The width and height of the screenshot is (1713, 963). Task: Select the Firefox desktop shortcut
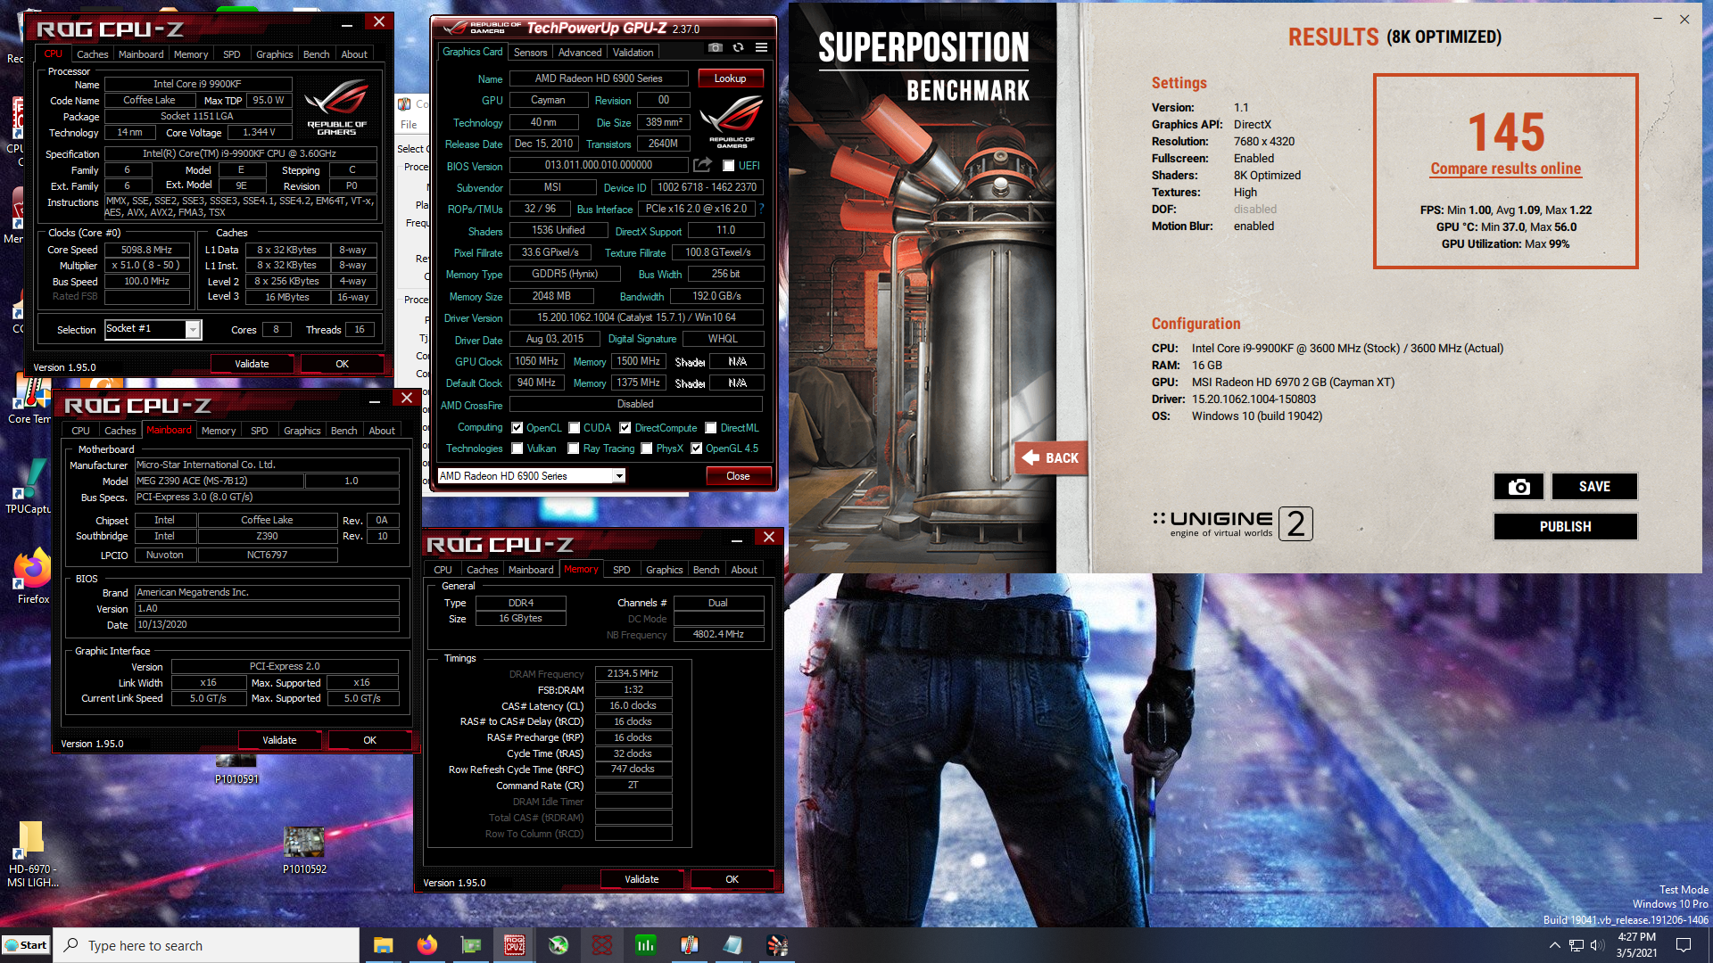[33, 576]
